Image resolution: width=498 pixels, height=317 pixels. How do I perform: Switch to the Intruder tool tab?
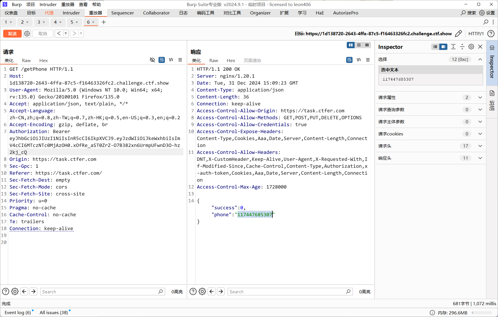pyautogui.click(x=71, y=13)
